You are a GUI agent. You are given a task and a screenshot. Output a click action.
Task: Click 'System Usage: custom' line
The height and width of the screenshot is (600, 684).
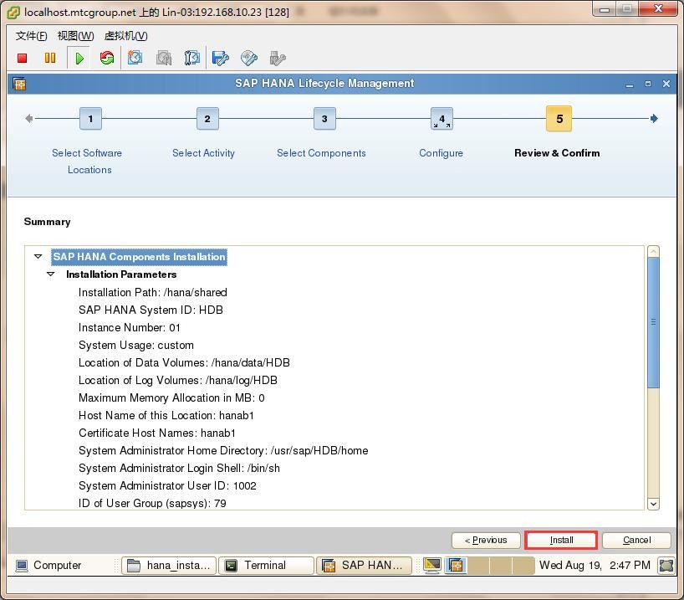tap(136, 345)
